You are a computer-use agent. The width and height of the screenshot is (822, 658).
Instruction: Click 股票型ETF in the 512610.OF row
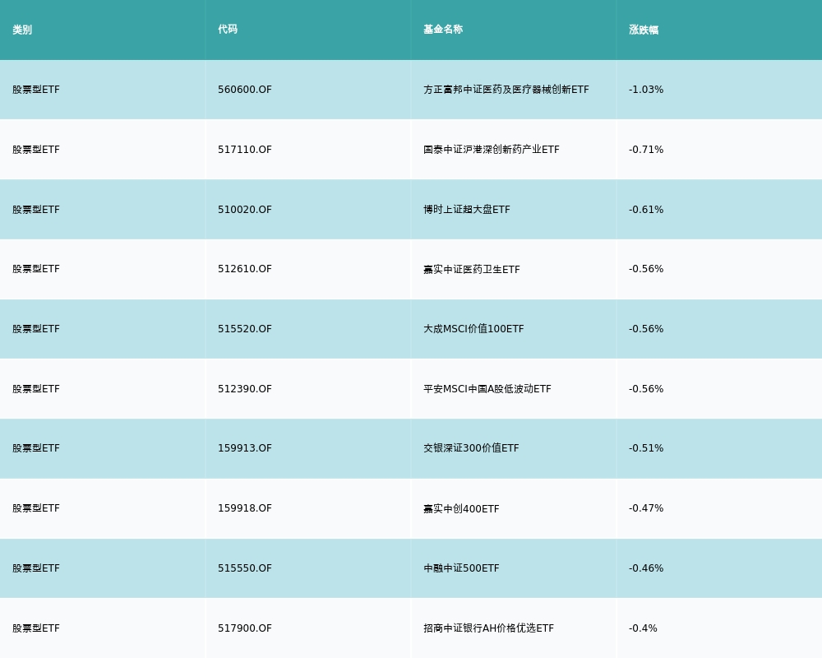pos(36,269)
